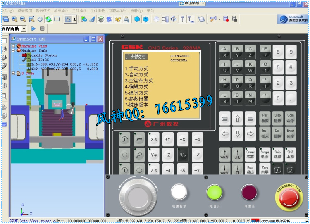Click the handwheel rotary dial

(x=138, y=197)
